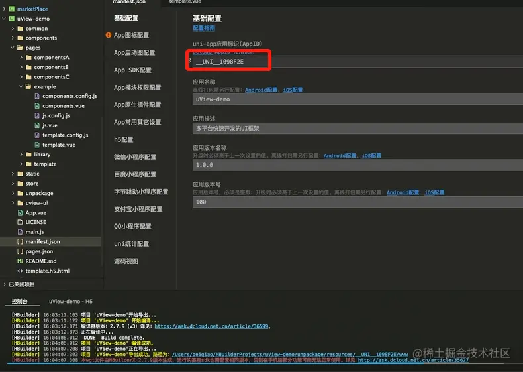523x372 pixels.
Task: Open App SDK配置 settings
Action: coord(132,70)
